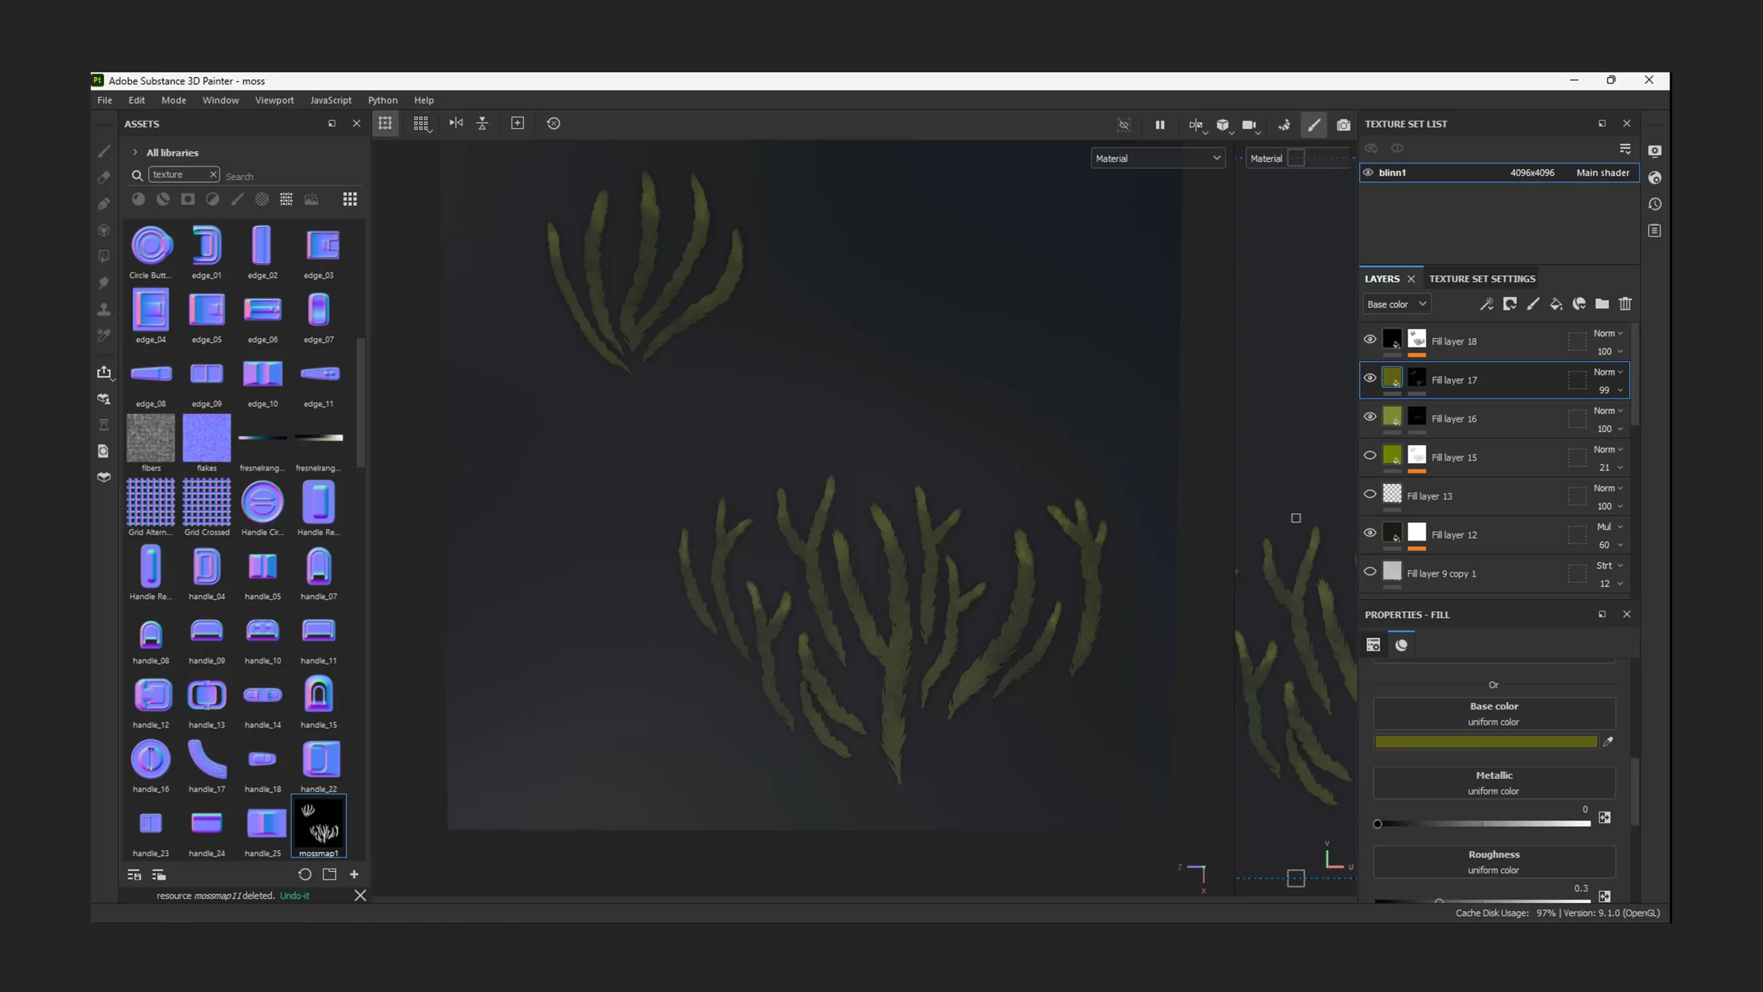Screen dimensions: 1763x992
Task: Open Fill layer 18 blend mode Norm dropdown
Action: coord(1608,333)
